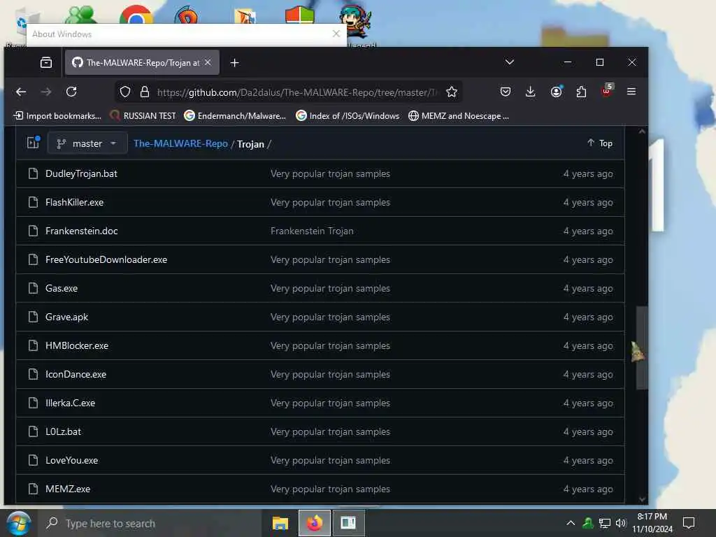Click the red uBlock extension icon
The width and height of the screenshot is (716, 537).
[x=607, y=90]
